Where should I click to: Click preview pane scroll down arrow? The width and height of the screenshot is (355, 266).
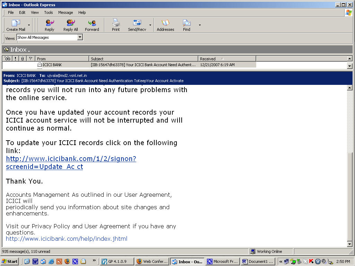pos(349,244)
